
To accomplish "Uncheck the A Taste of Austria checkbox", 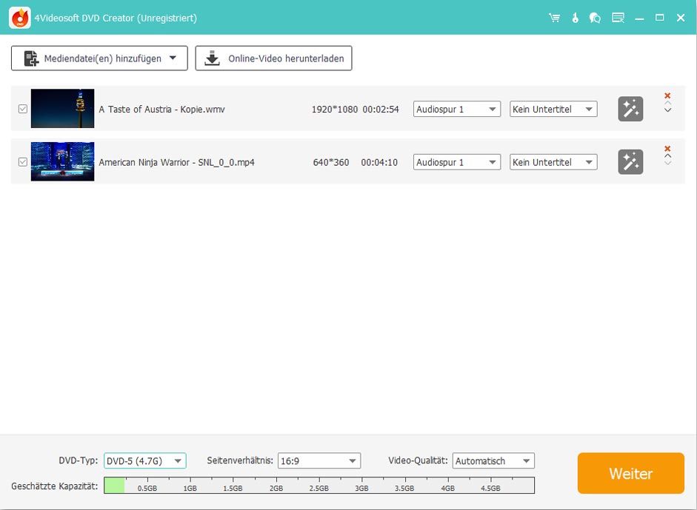I will click(x=23, y=109).
